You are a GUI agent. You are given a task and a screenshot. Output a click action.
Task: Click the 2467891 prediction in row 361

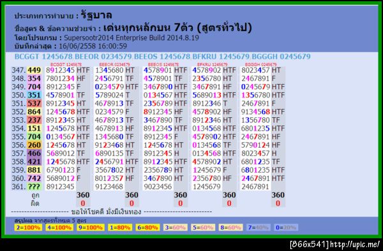tap(256, 187)
